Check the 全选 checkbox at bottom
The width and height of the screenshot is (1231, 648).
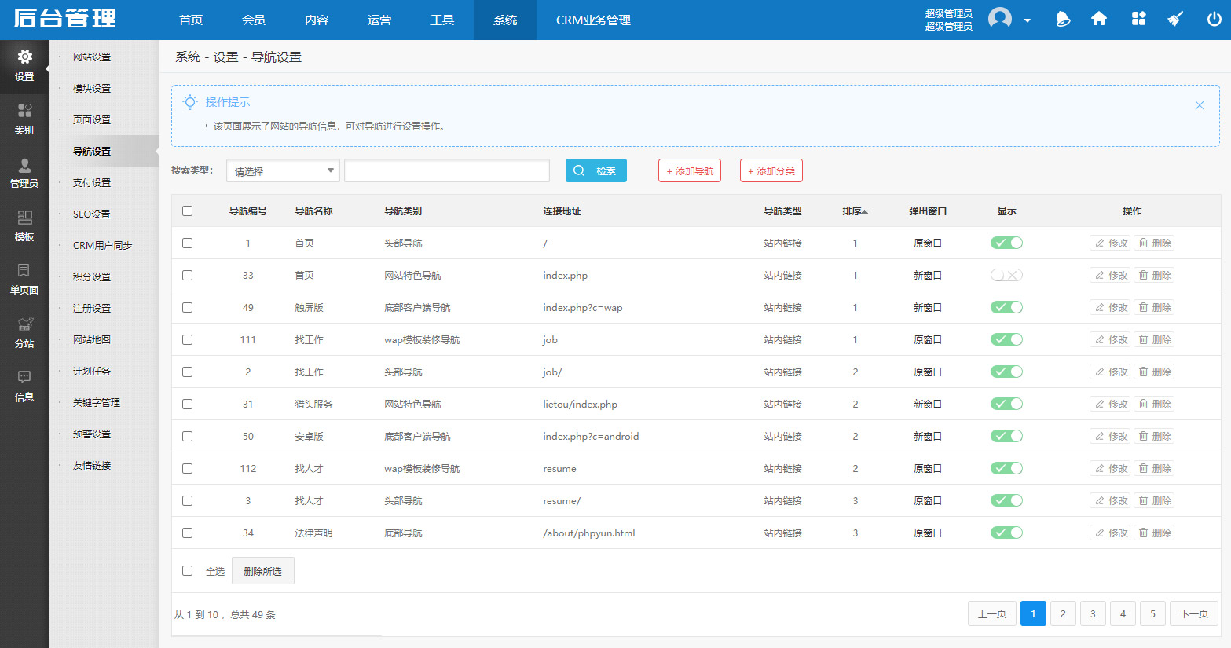[187, 571]
